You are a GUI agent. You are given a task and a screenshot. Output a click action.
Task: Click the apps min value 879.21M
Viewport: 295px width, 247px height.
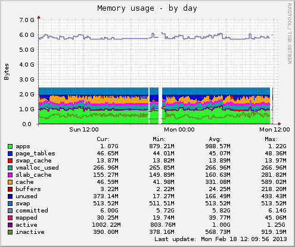(162, 146)
